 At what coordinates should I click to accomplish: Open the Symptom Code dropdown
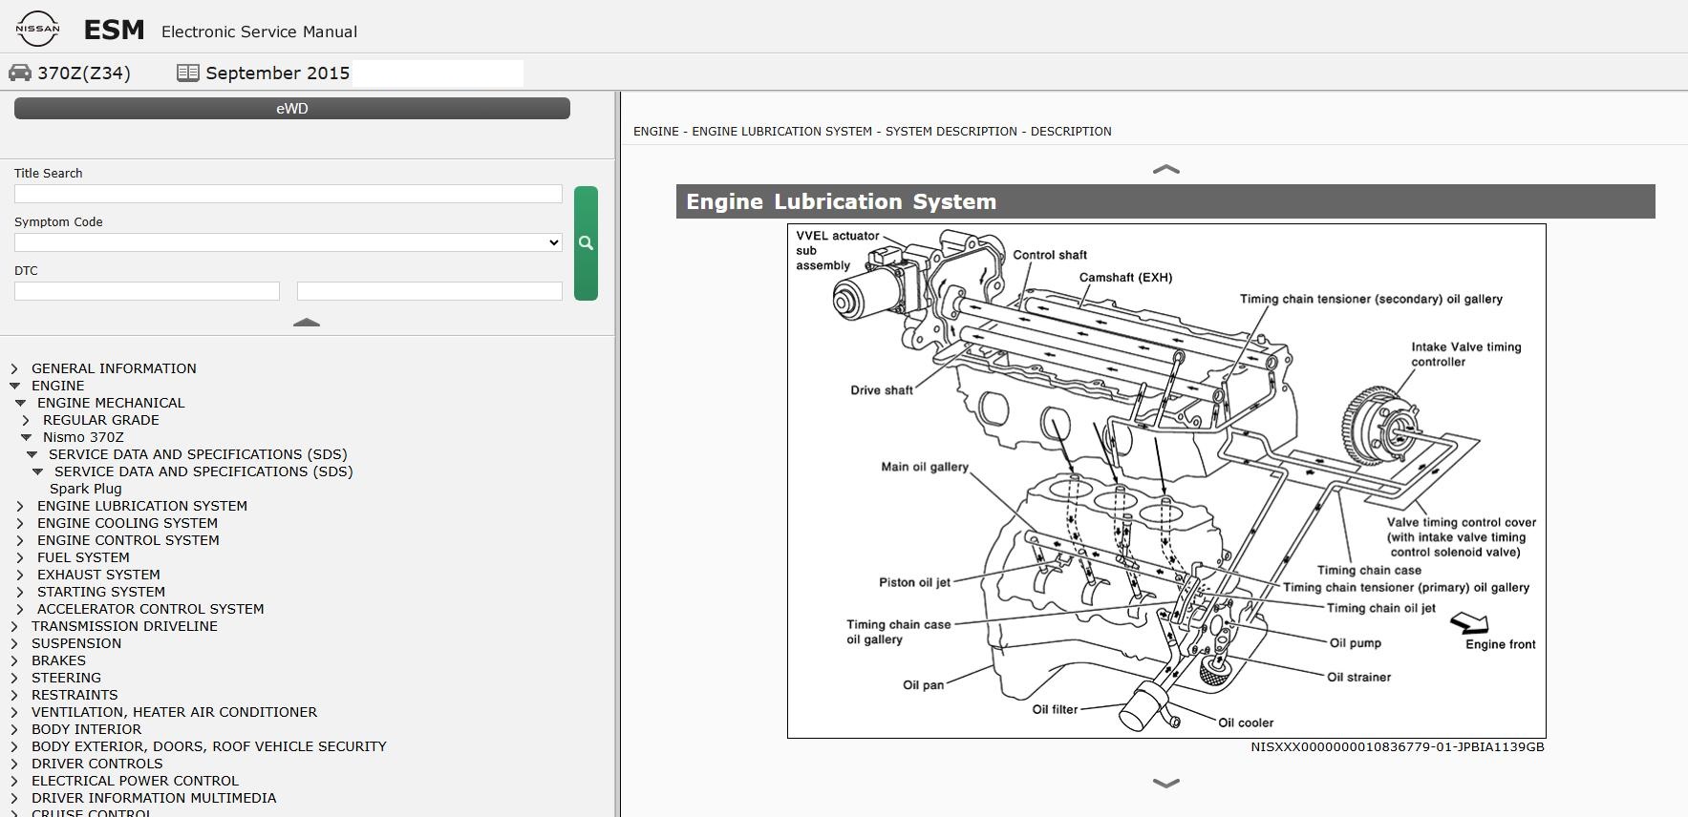click(x=288, y=242)
